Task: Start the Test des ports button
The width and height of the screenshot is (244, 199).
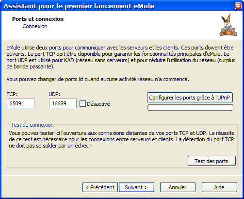Action: [211, 161]
